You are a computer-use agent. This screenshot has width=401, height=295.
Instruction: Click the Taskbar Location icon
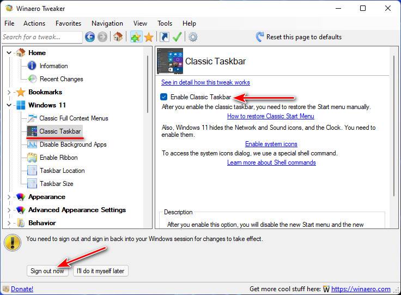click(32, 171)
